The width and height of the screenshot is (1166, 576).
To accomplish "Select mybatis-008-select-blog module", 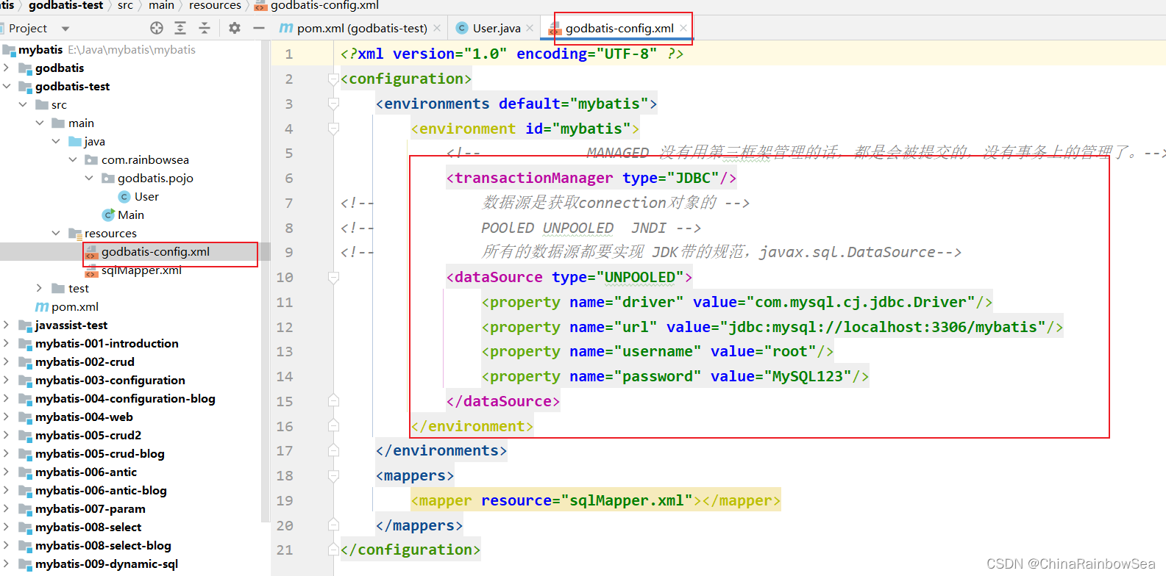I will pos(103,545).
